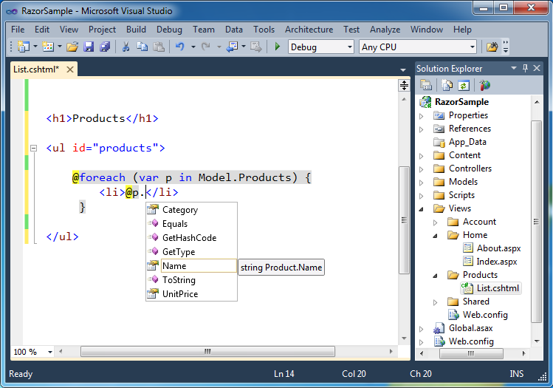Click the Solution Explorer vertical scrollbar thumb

(537, 222)
